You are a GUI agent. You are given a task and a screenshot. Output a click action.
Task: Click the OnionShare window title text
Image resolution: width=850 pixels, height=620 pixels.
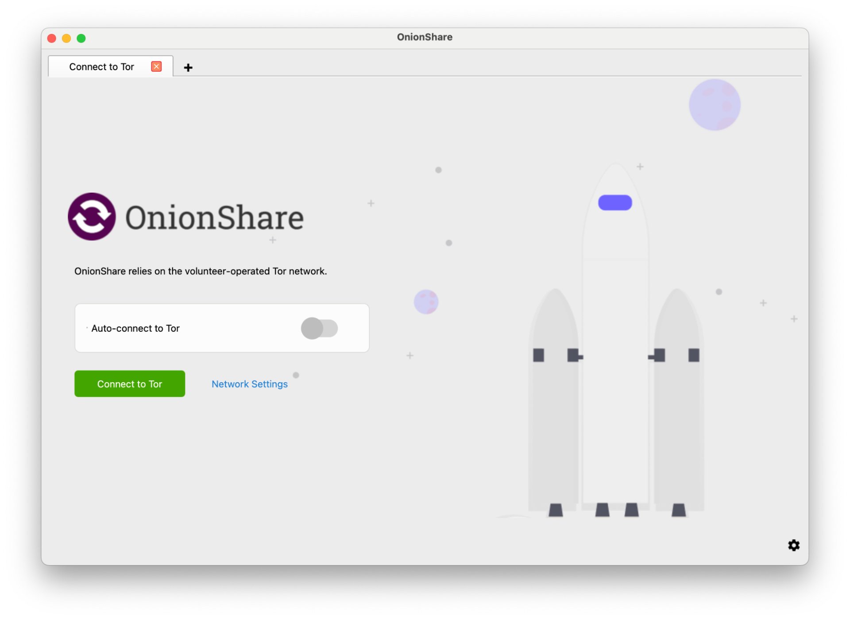(425, 37)
